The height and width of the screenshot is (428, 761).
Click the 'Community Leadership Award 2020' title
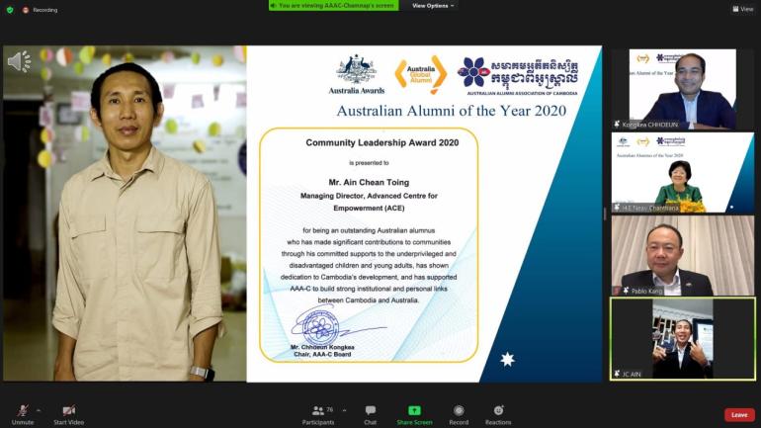point(381,142)
